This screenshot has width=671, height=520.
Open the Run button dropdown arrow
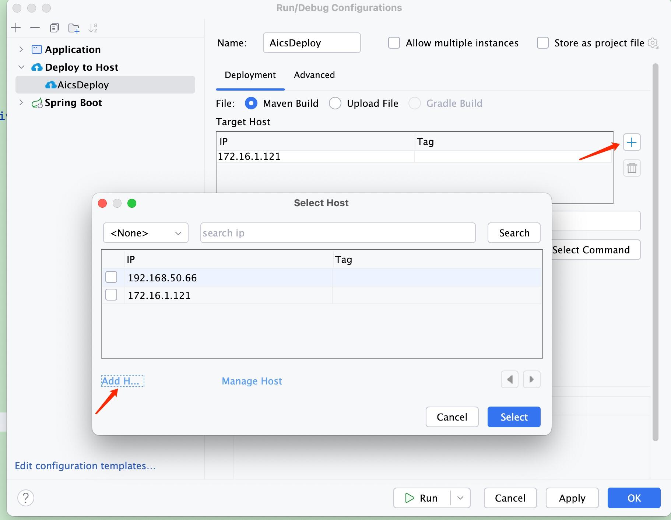pos(460,498)
